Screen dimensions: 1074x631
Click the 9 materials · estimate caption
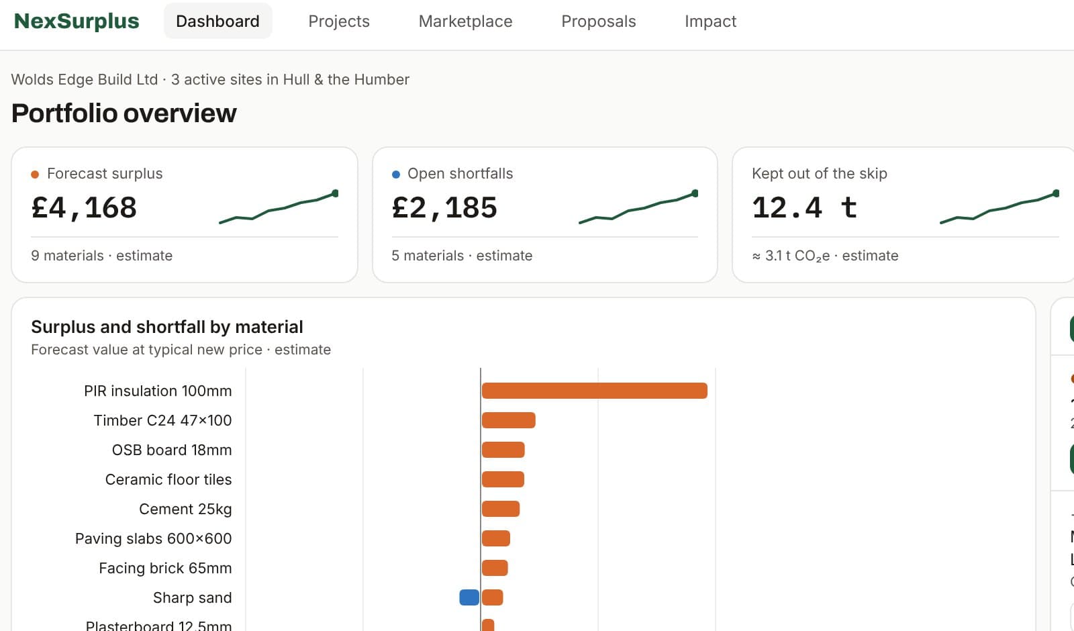coord(101,256)
